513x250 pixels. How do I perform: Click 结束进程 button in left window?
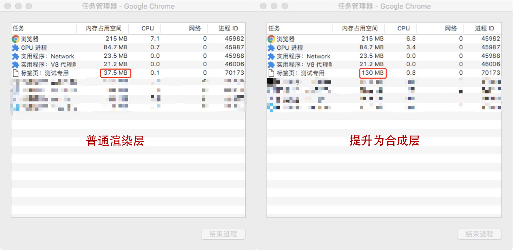223,234
